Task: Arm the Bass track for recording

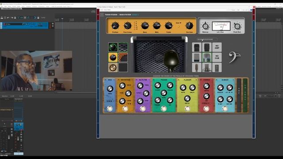Action: (x=4, y=24)
